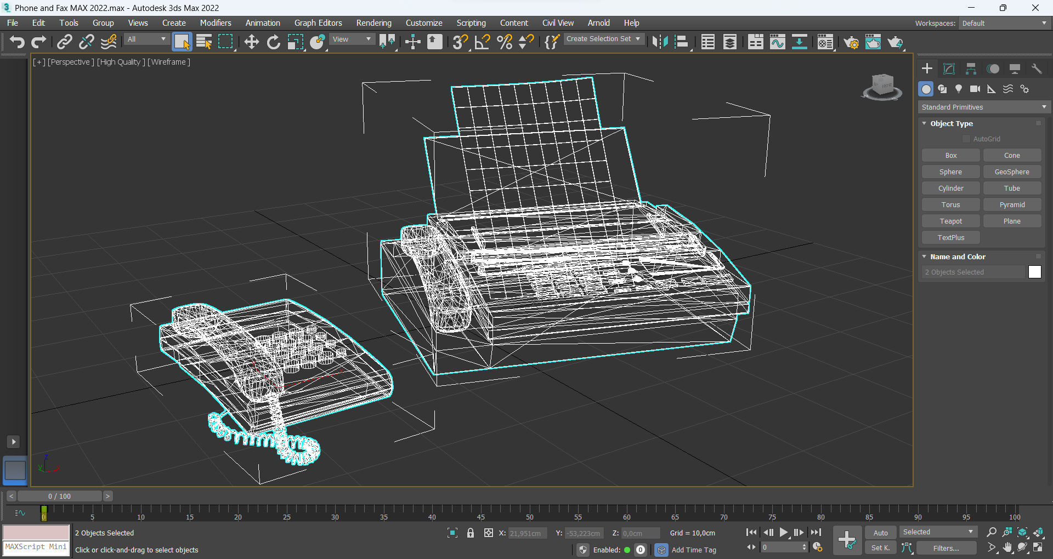Collapse the Object Type rollout
The height and width of the screenshot is (559, 1053).
pyautogui.click(x=952, y=123)
